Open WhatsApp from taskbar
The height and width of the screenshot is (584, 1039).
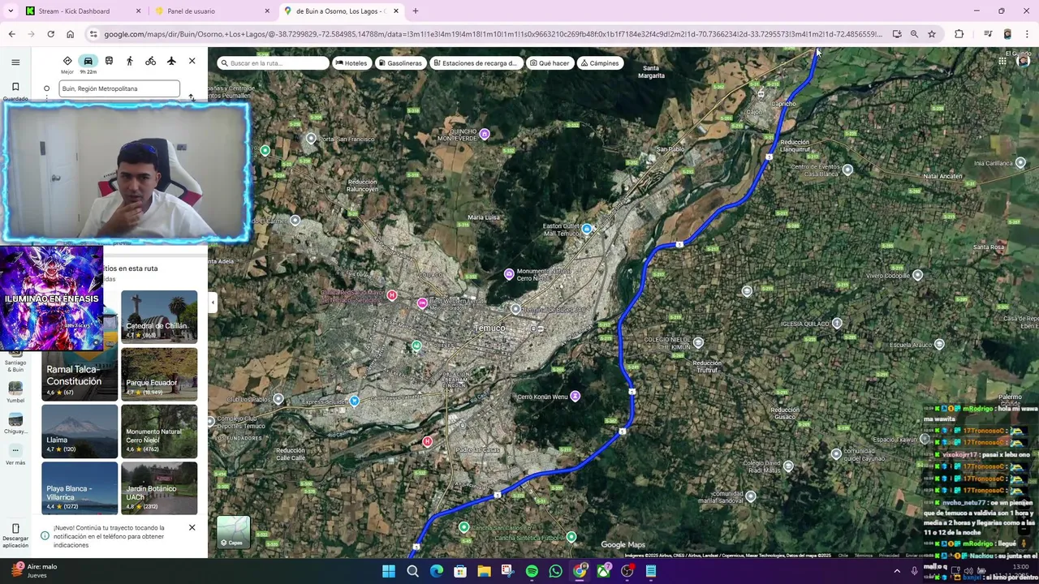tap(556, 571)
